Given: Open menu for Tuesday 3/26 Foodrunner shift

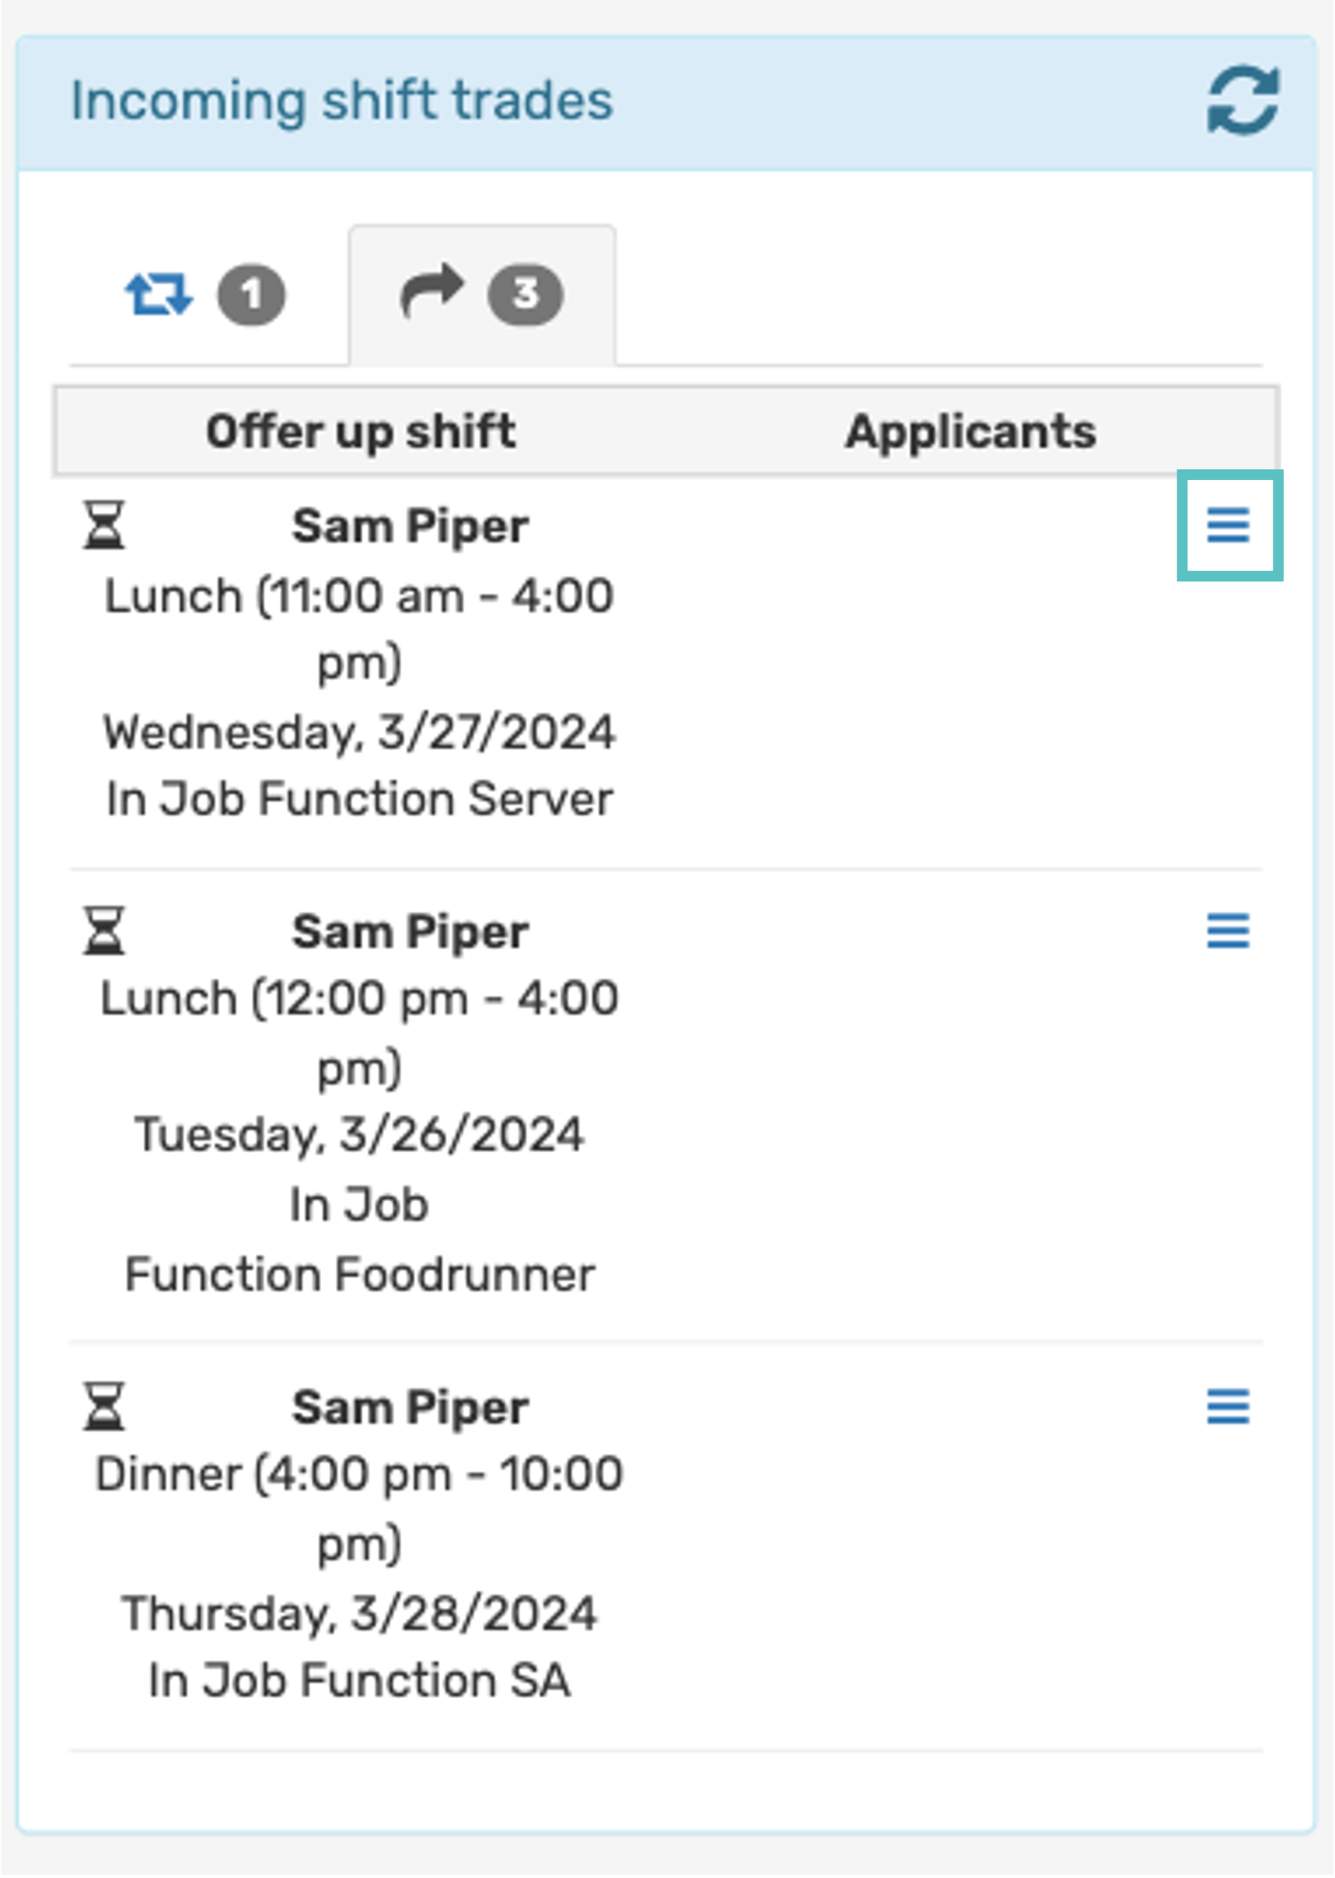Looking at the screenshot, I should tap(1228, 931).
